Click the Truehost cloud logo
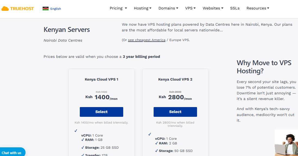This screenshot has height=156, width=298. coord(18,9)
